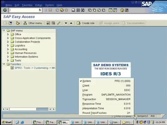This screenshot has width=167, height=125.
Task: Select checked System entry in popup
Action: tap(106, 81)
